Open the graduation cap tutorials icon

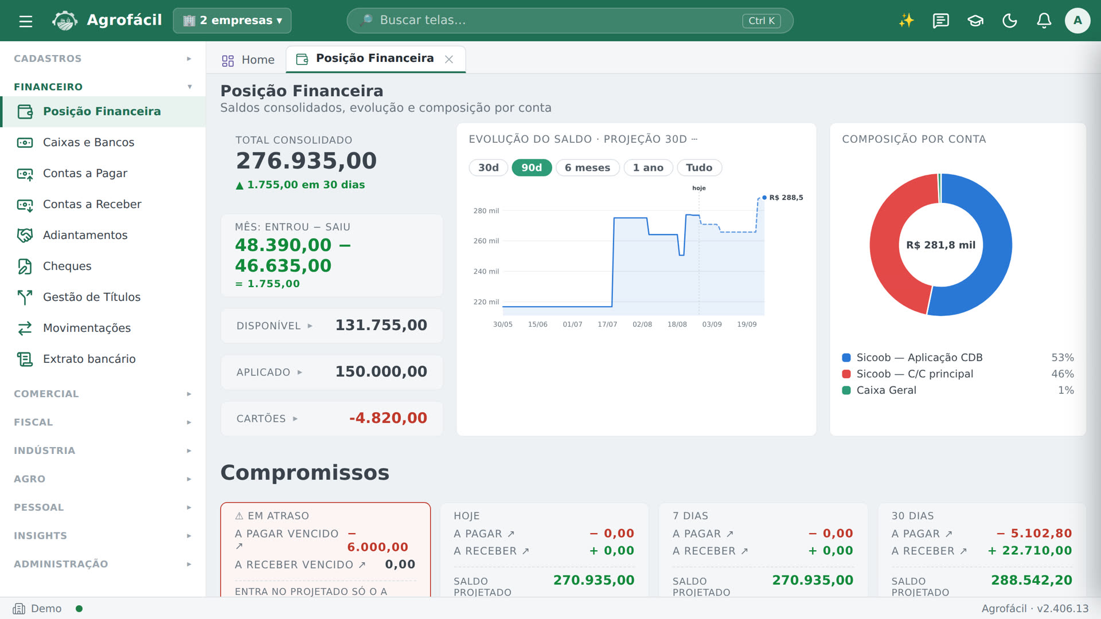pyautogui.click(x=975, y=21)
